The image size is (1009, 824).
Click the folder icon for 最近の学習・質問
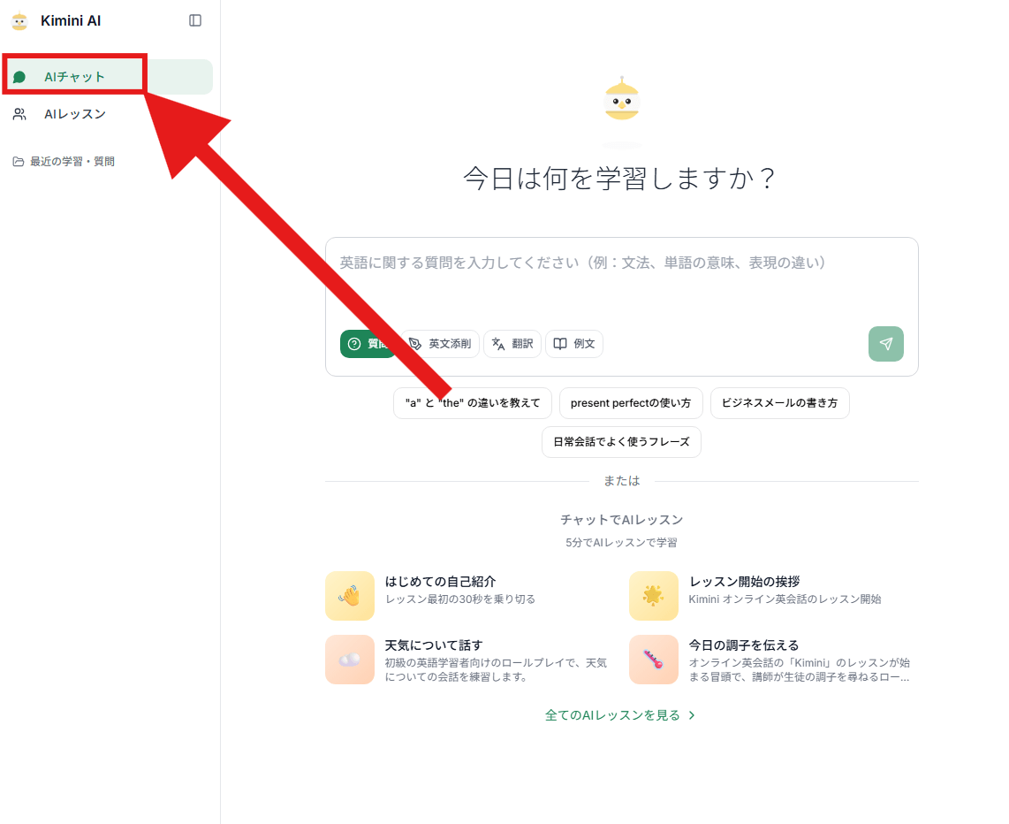click(18, 162)
